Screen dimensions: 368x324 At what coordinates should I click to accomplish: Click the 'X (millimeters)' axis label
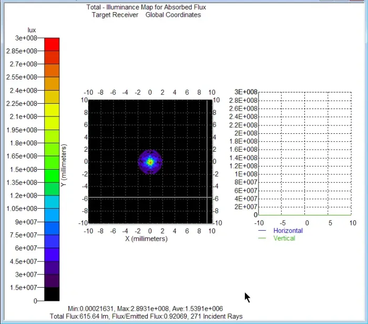click(146, 239)
